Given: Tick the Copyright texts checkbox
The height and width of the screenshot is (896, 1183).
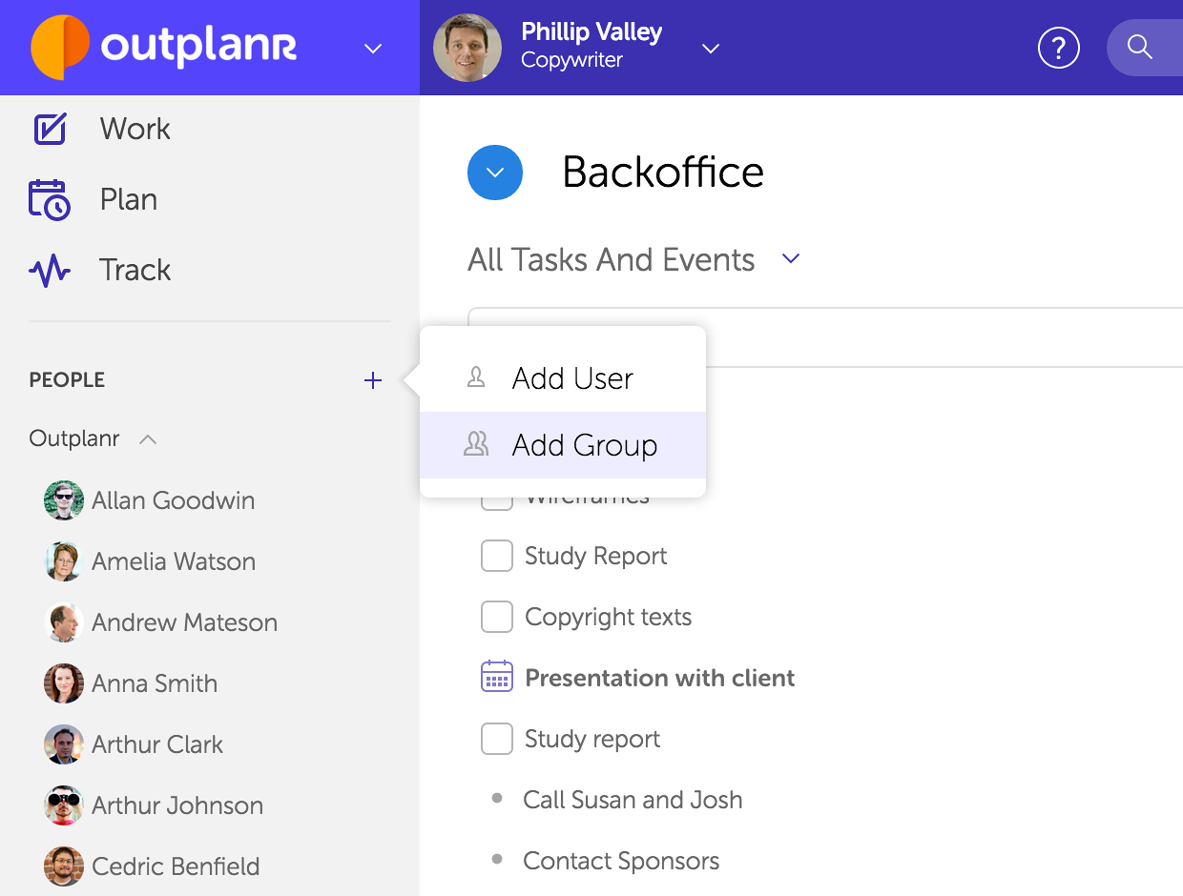Looking at the screenshot, I should coord(497,617).
